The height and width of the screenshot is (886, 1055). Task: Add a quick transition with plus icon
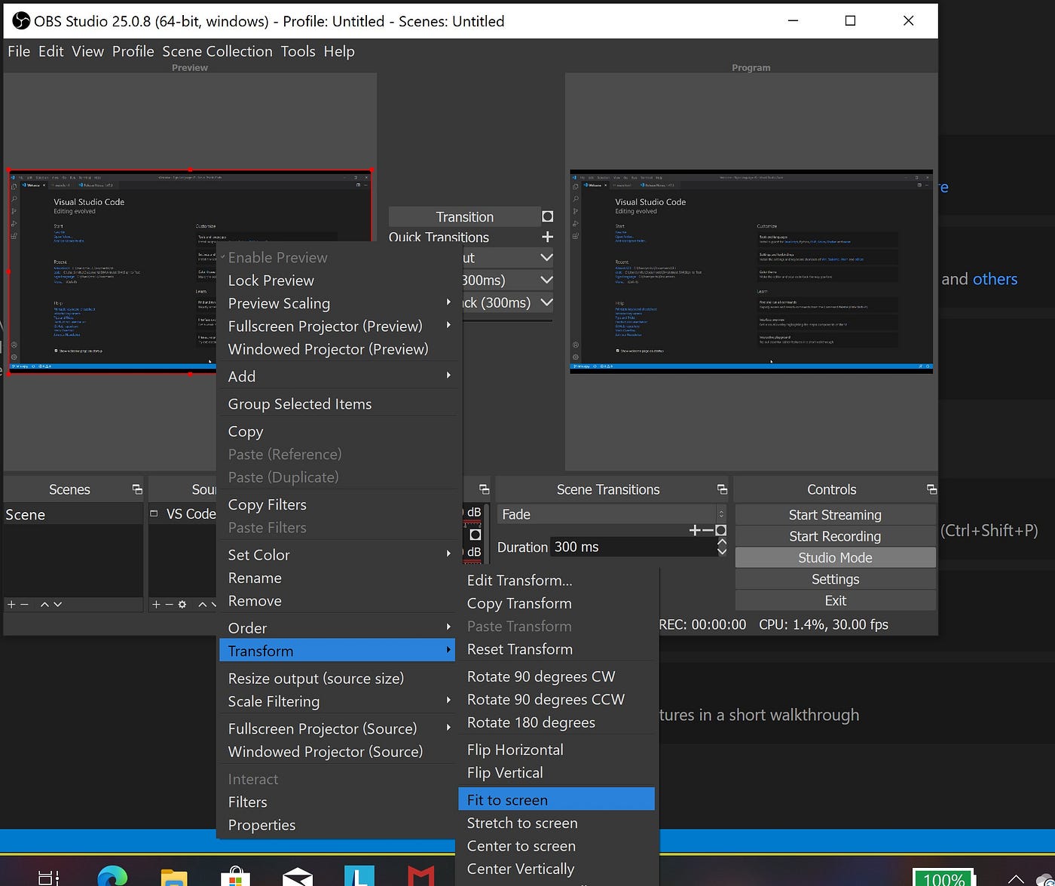pyautogui.click(x=548, y=237)
